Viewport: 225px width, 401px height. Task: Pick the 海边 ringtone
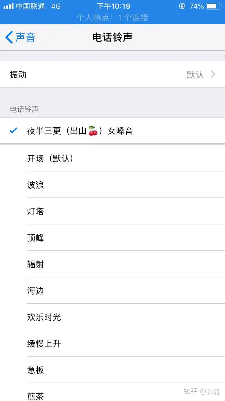[36, 291]
